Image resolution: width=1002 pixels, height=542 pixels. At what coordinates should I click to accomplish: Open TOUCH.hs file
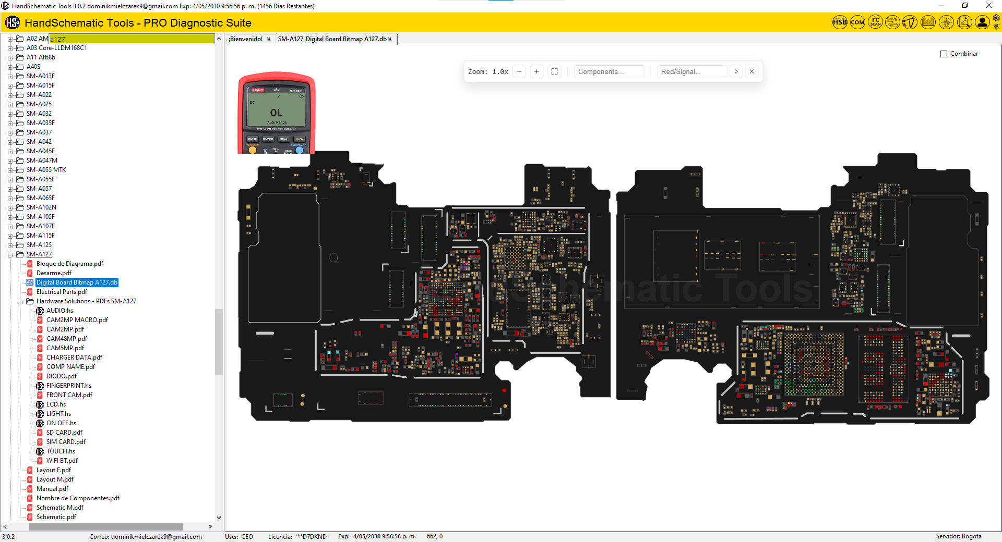(x=61, y=451)
